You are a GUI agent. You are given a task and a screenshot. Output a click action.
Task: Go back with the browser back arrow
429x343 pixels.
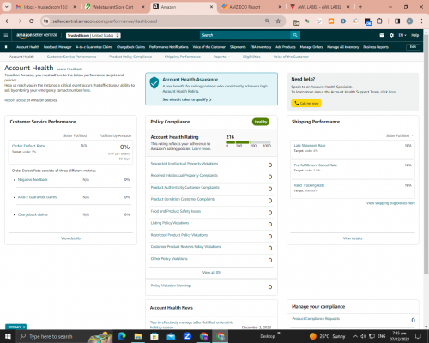click(8, 21)
